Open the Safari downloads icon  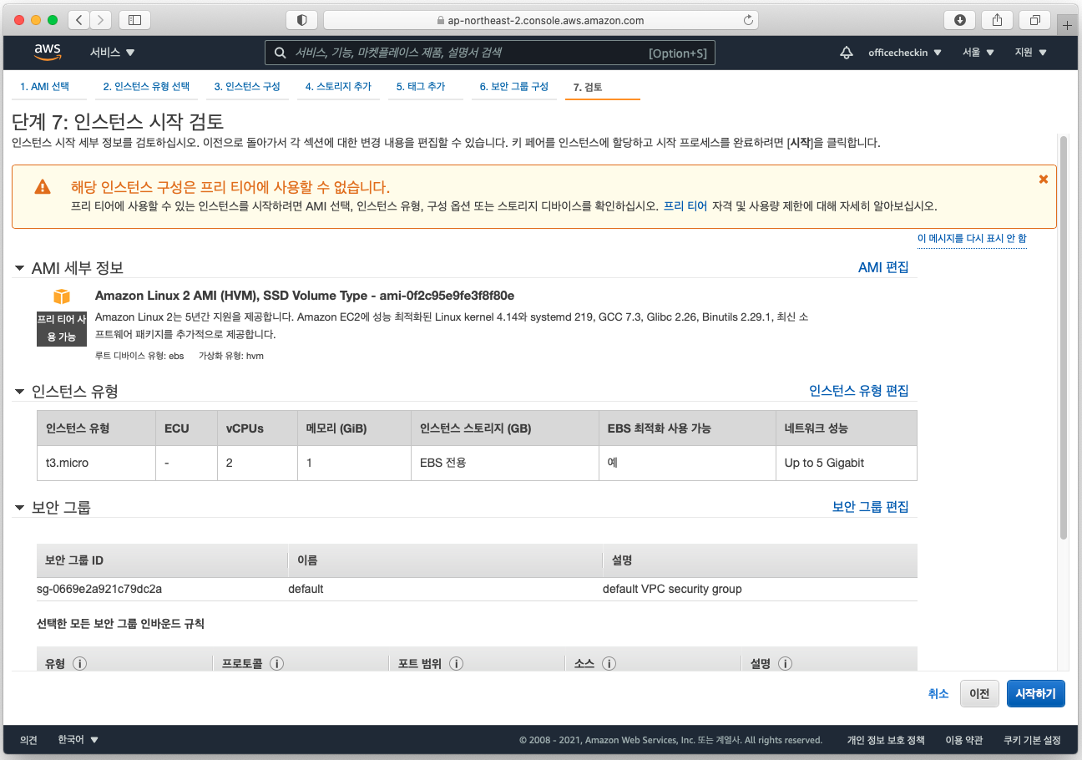pos(960,20)
